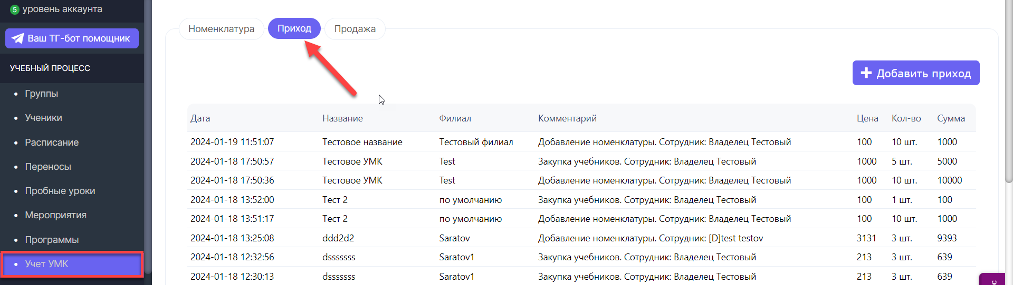Click dsssssss in the 12:30:13 row

pyautogui.click(x=339, y=277)
